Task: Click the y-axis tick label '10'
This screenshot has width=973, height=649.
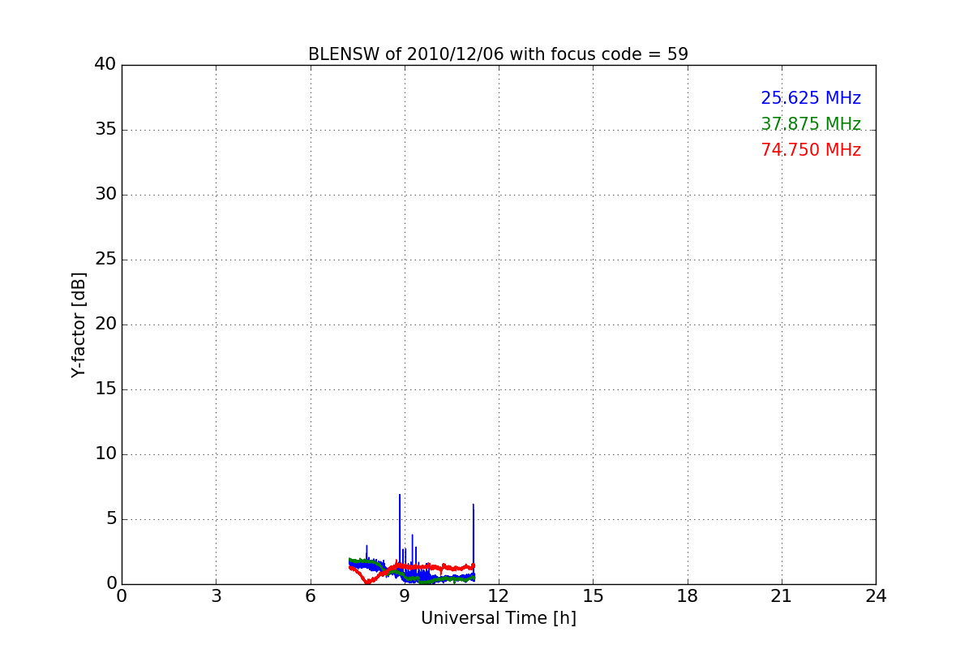Action: (105, 454)
